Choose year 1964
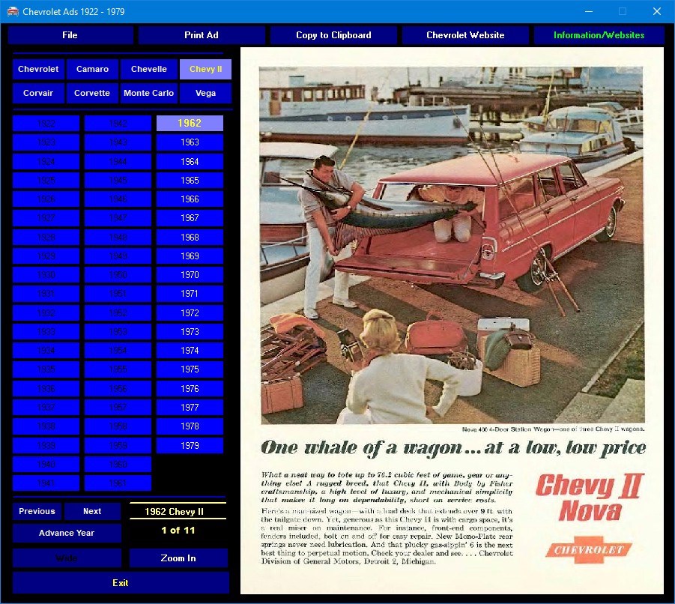This screenshot has height=604, width=675. point(190,161)
